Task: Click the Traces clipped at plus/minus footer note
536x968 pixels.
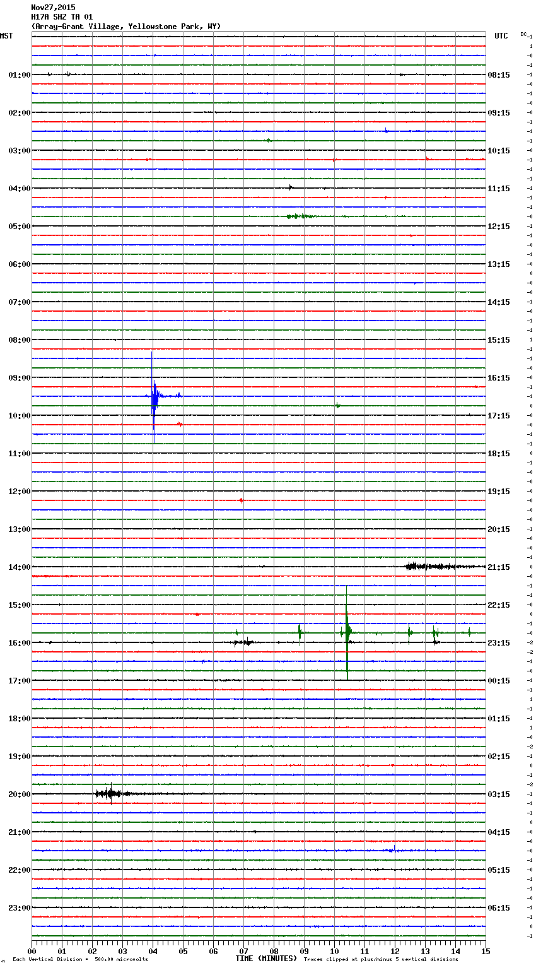Action: pos(381,959)
